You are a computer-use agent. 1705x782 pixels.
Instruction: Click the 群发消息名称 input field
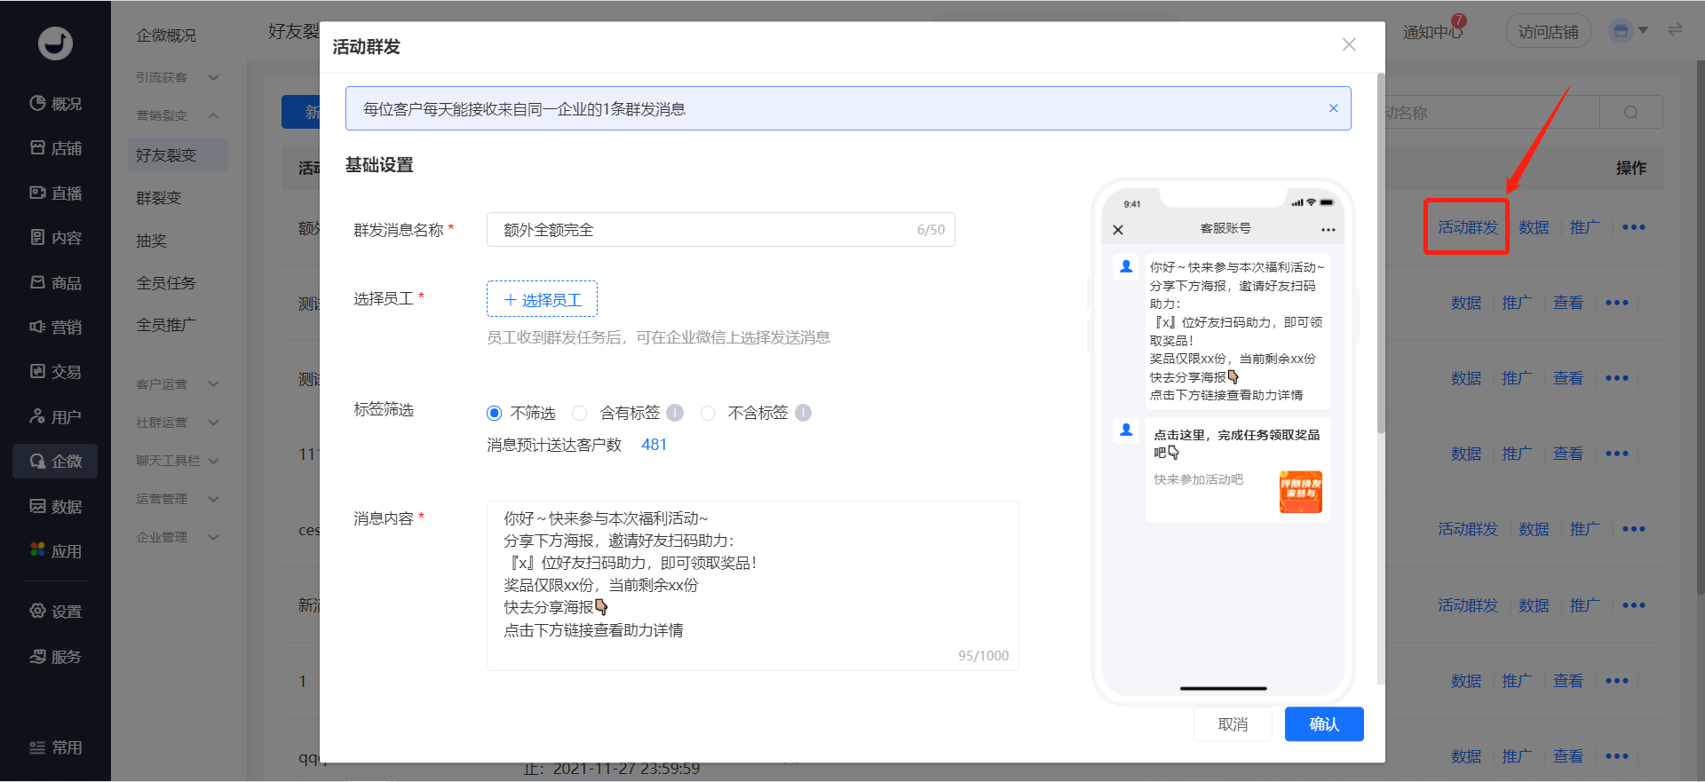point(720,230)
